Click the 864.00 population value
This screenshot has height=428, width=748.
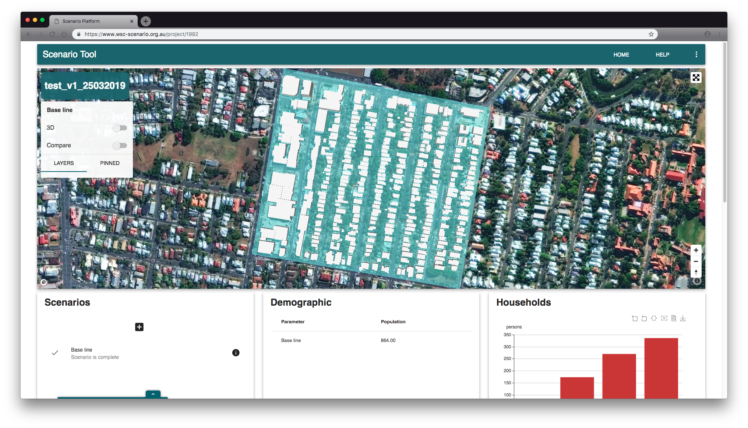[388, 341]
